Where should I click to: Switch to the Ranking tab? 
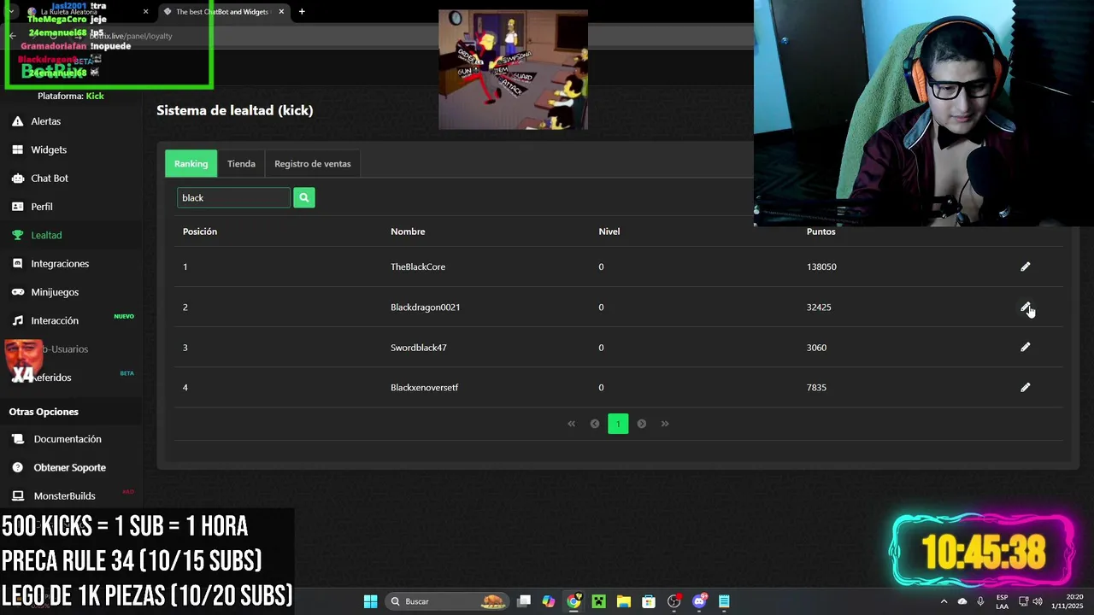click(x=191, y=163)
